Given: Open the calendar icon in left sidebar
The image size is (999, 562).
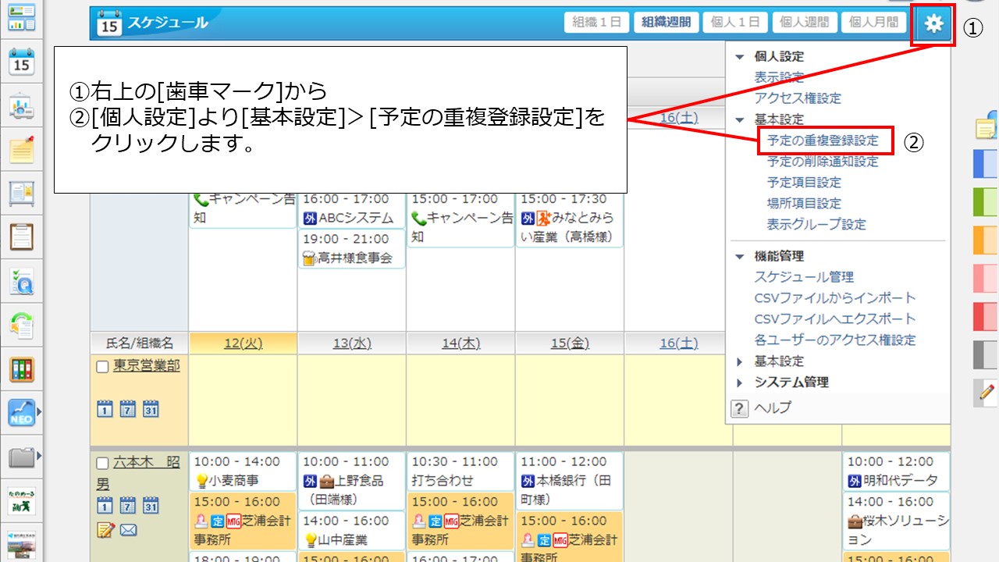Looking at the screenshot, I should click(x=22, y=62).
